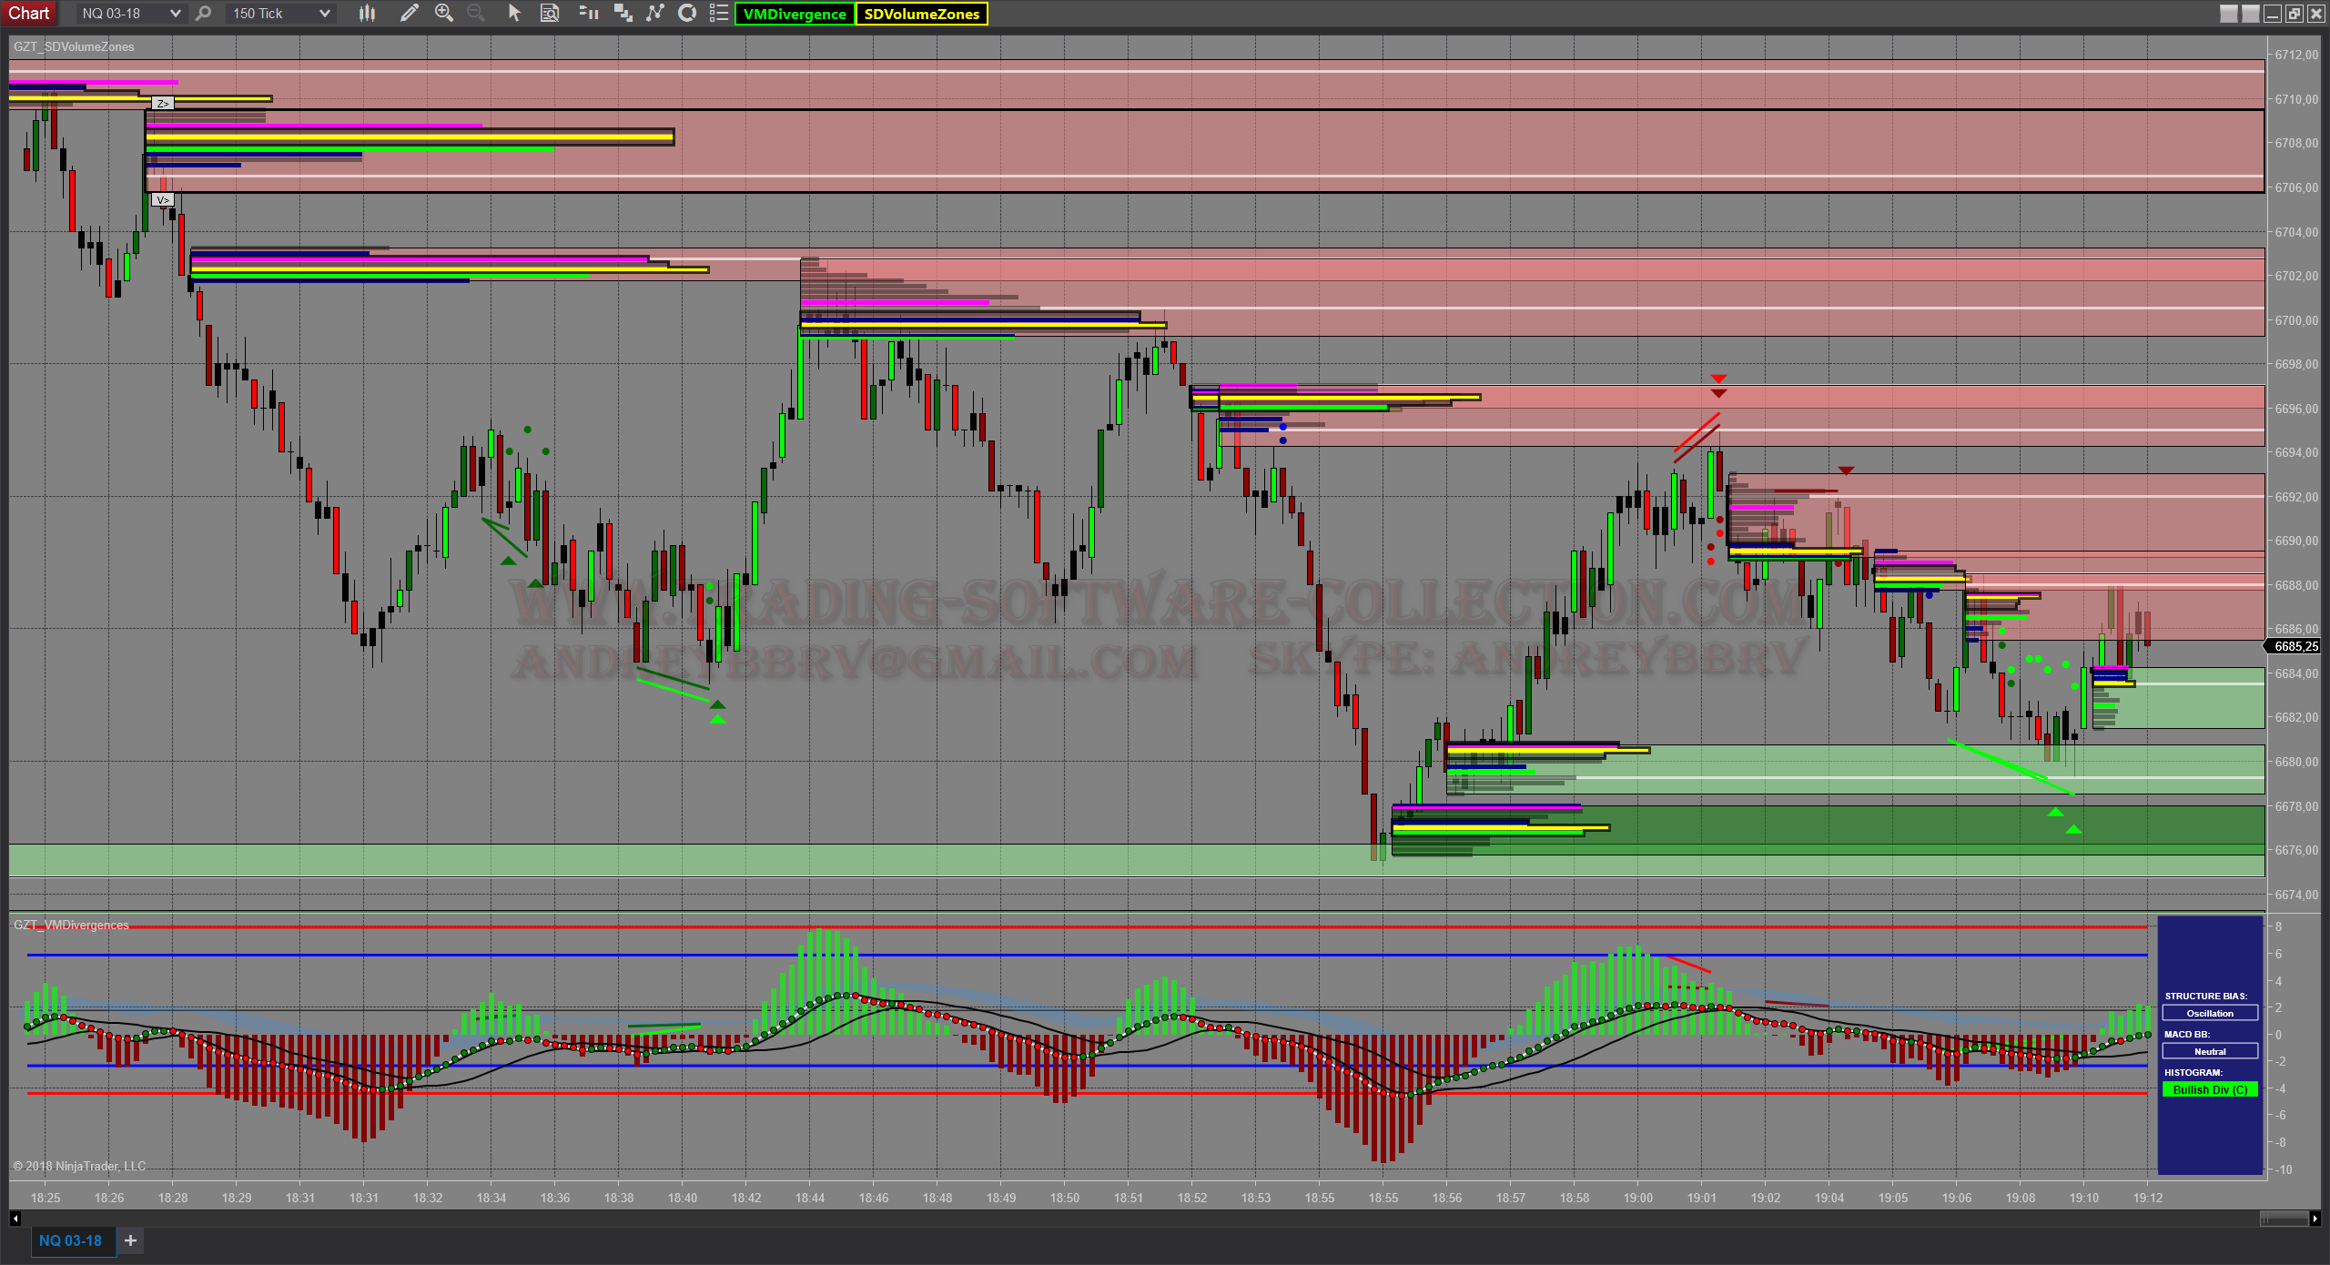Click the Bullish Div (C) histogram label

pyautogui.click(x=2210, y=1089)
